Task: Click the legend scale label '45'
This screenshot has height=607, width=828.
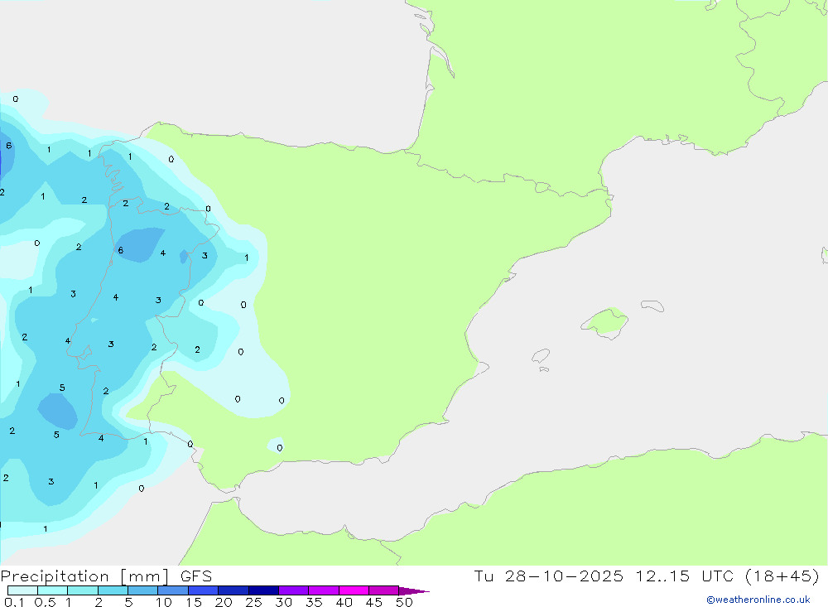Action: 374,602
